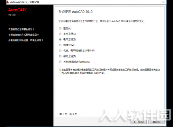Open the 识别我的行业有哪些好处？ help link
Viewport: 173px width, 127px height.
tap(21, 29)
